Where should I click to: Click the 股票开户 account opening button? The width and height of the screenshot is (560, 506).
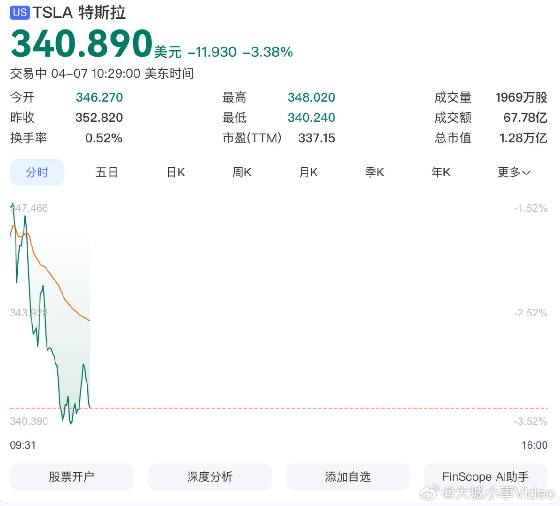click(71, 476)
